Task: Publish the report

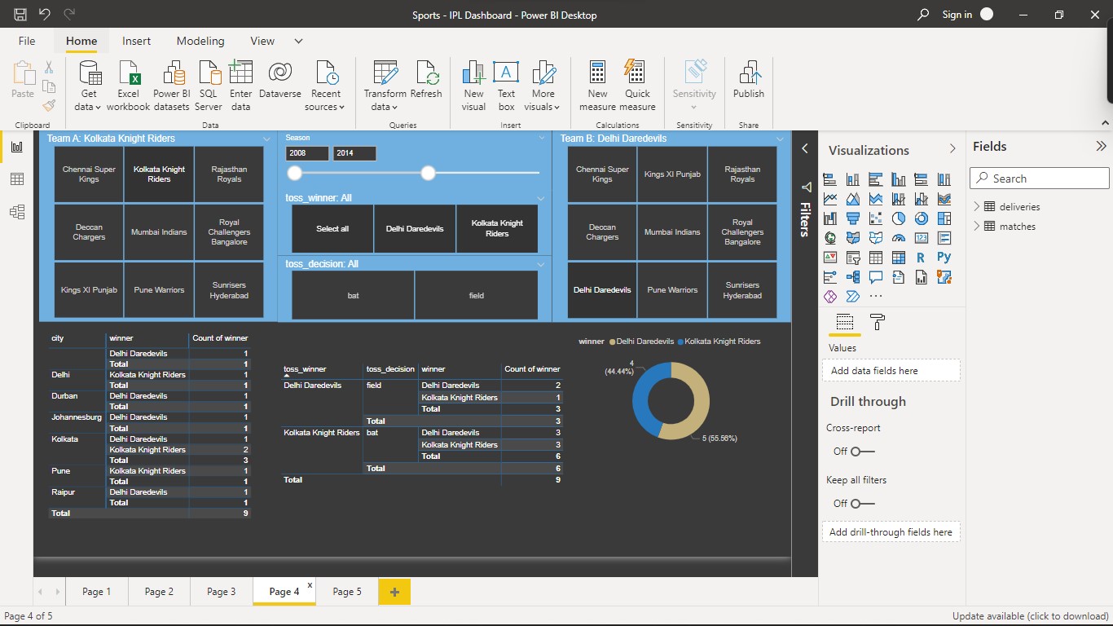Action: point(749,80)
